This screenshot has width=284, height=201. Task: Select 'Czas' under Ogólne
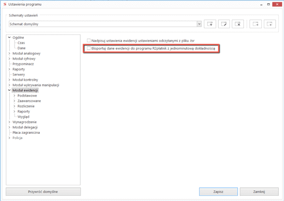21,43
